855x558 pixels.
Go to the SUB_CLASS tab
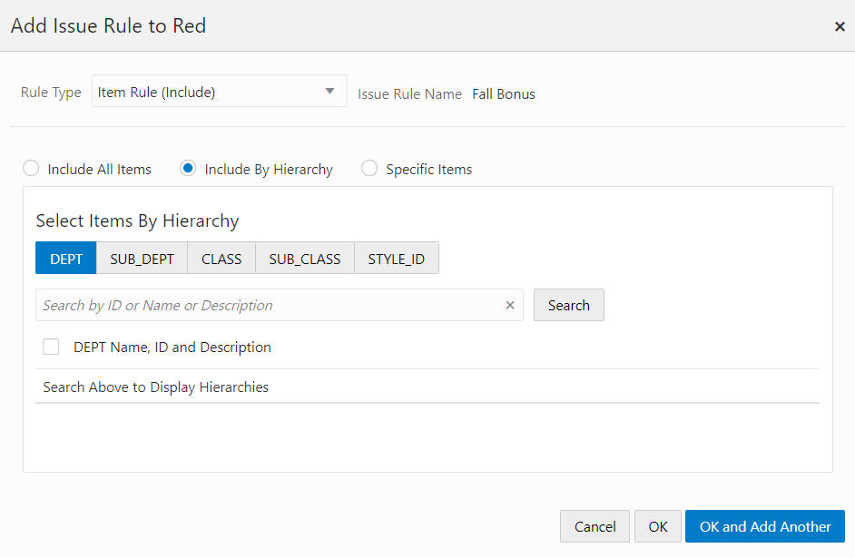305,259
